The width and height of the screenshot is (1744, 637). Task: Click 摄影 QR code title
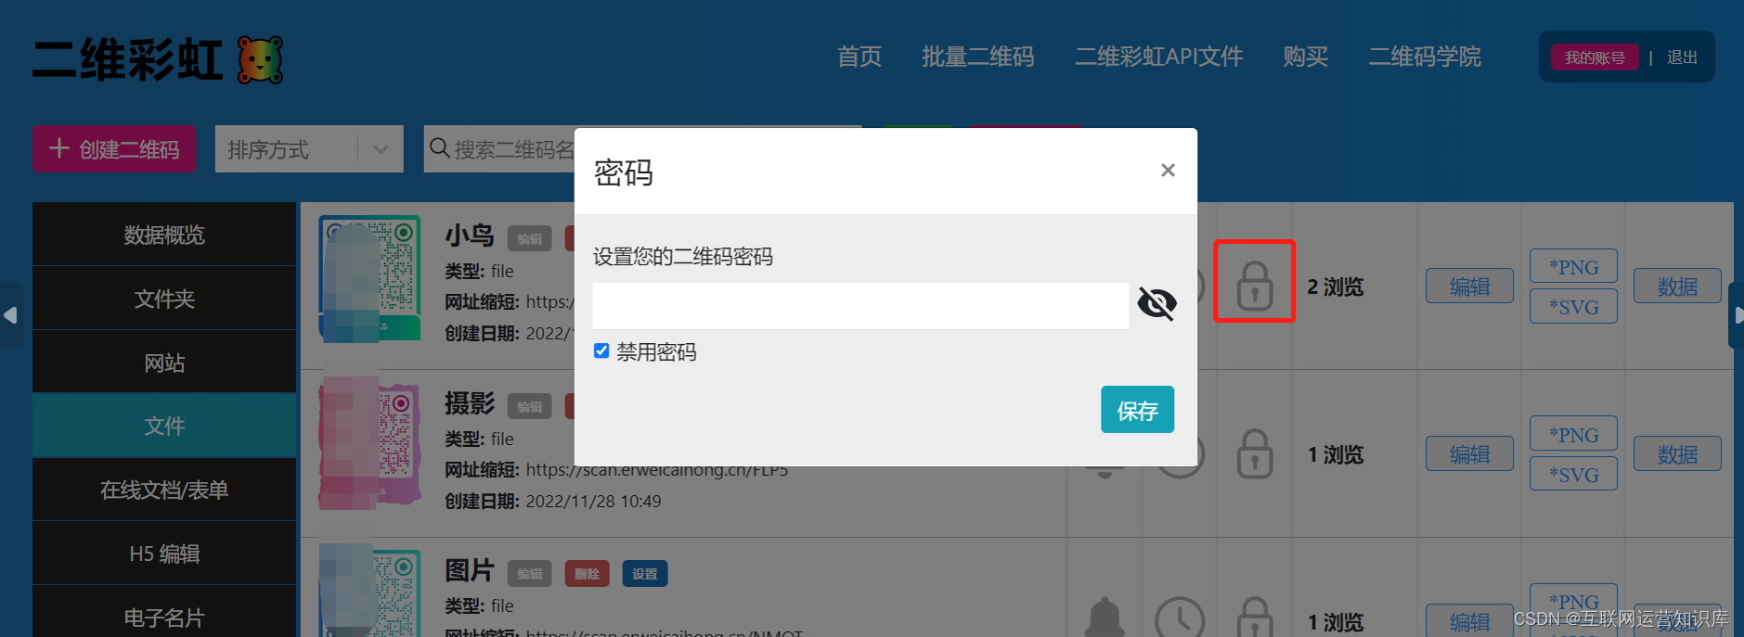pos(470,403)
